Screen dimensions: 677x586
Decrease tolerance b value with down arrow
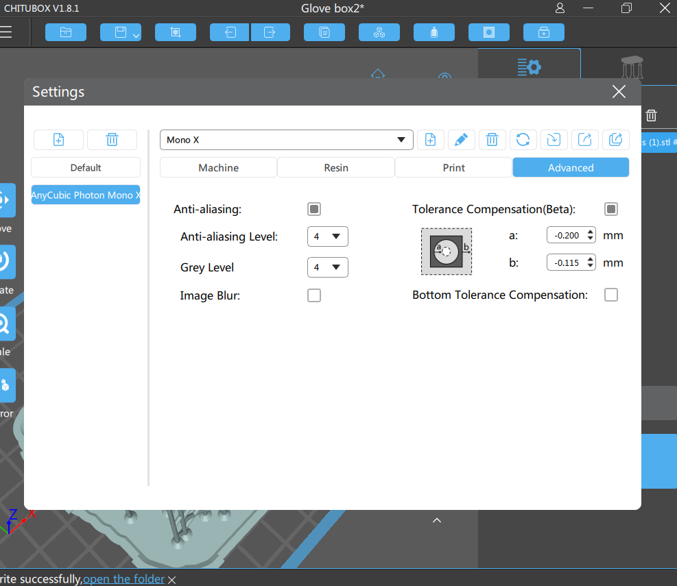tap(590, 266)
